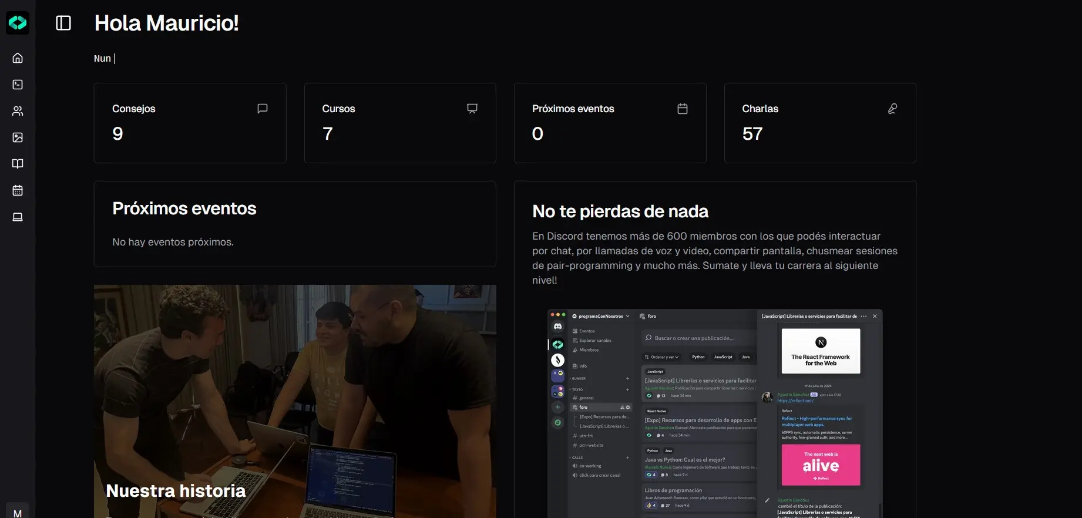Click the icon in the Charlas card
The image size is (1082, 518).
coord(892,109)
